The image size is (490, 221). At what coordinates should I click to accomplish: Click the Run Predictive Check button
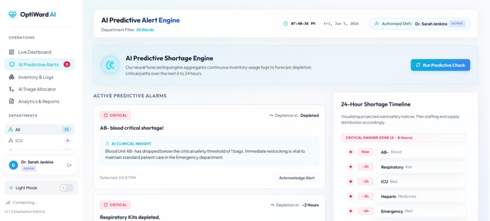[x=440, y=65]
